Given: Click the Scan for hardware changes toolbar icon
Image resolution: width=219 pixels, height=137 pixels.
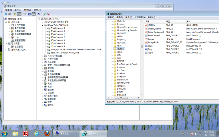Looking at the screenshot, I should coord(39,14).
